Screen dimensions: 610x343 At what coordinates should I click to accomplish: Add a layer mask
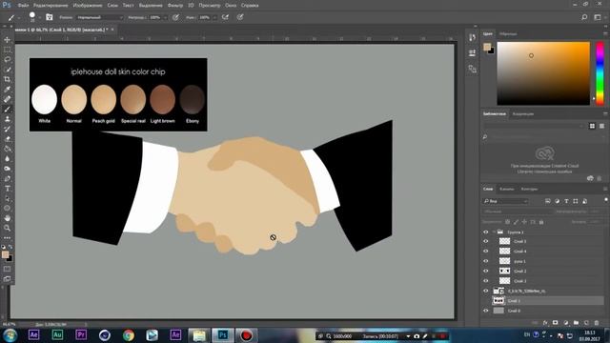(556, 323)
